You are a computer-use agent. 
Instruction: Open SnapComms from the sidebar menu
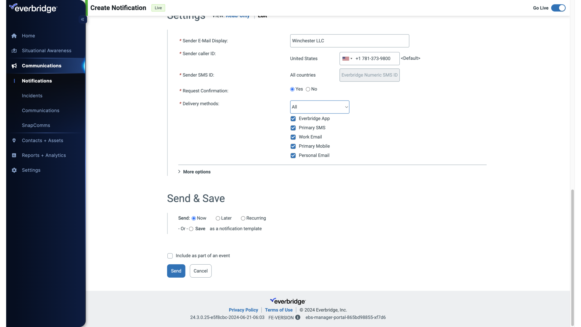coord(36,125)
